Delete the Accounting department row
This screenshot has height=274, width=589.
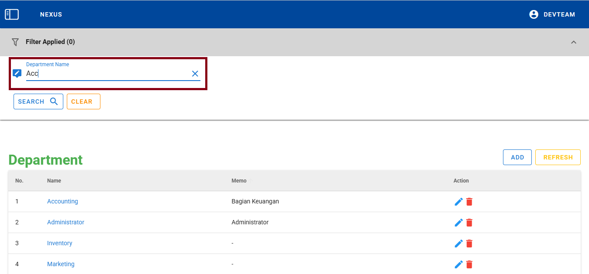469,202
